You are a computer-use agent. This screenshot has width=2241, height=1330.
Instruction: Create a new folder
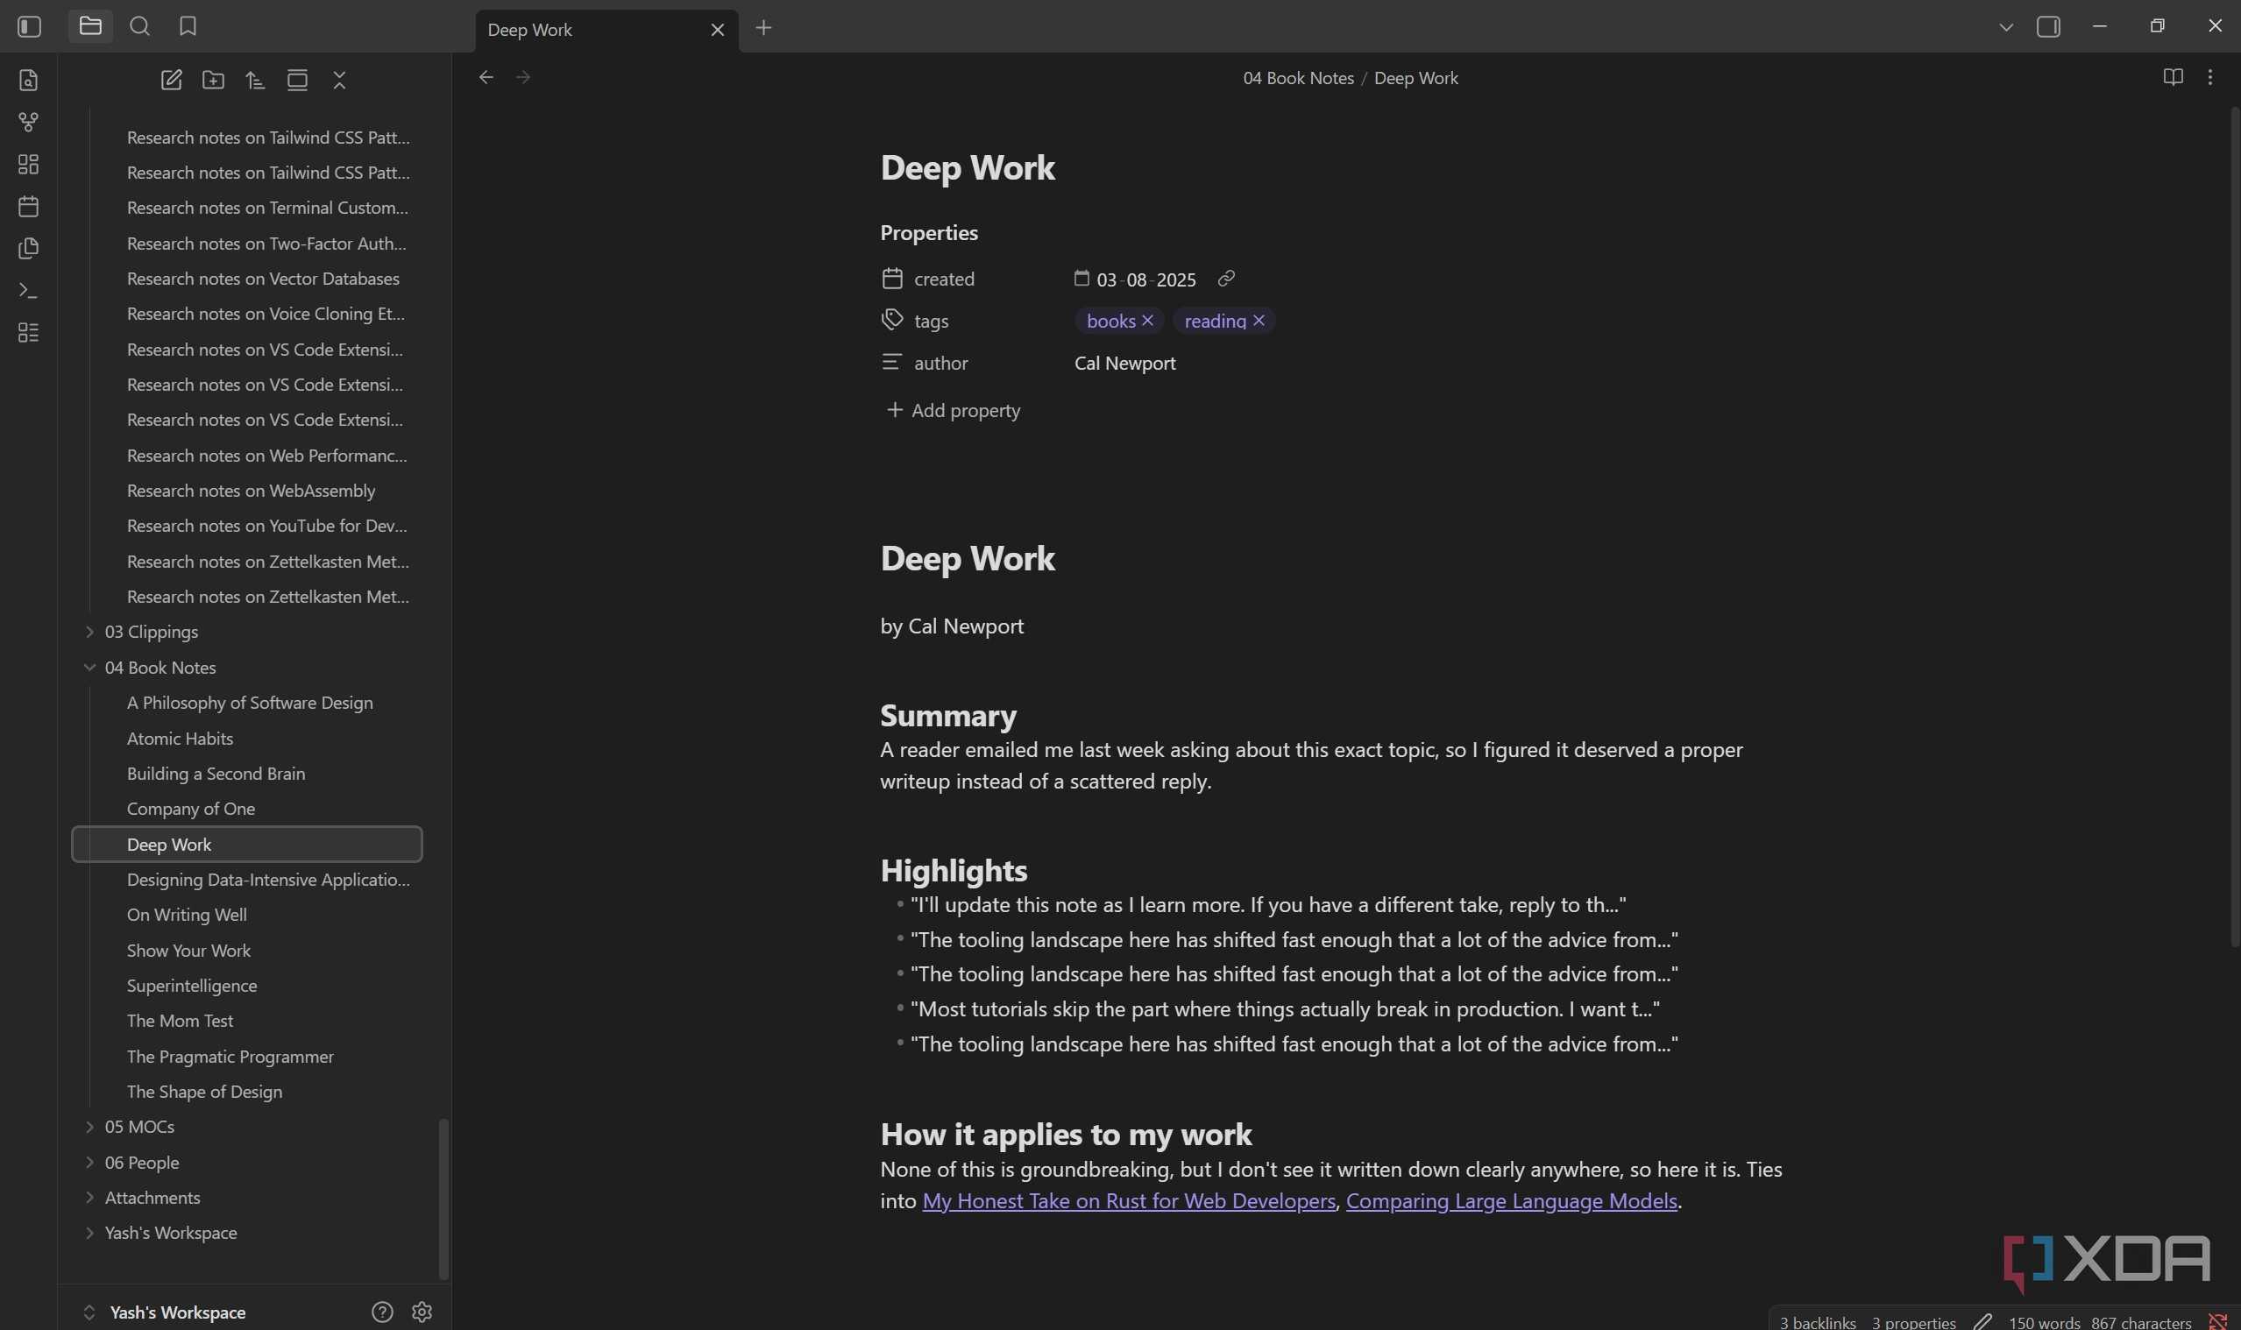(213, 80)
